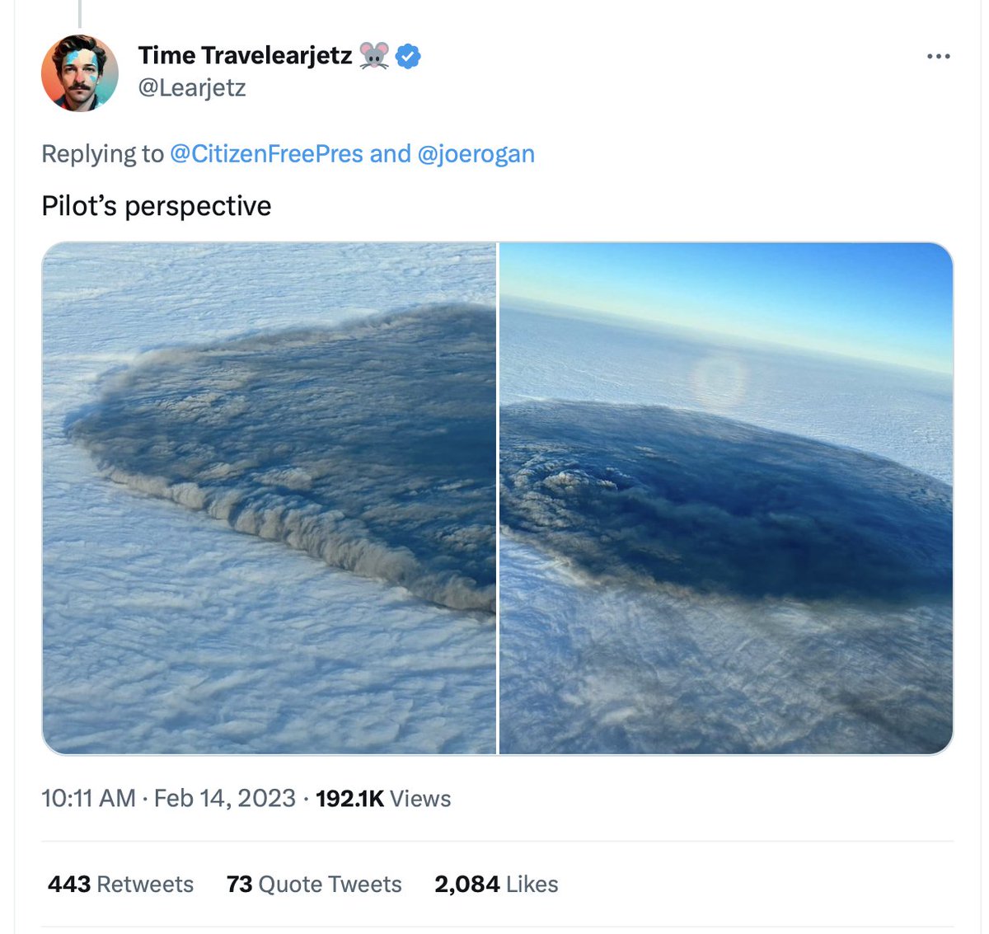Open the three-dot more options menu
This screenshot has height=934, width=989.
point(938,57)
